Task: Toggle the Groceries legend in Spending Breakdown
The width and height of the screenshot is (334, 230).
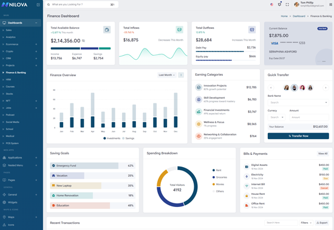Action: [x=220, y=177]
